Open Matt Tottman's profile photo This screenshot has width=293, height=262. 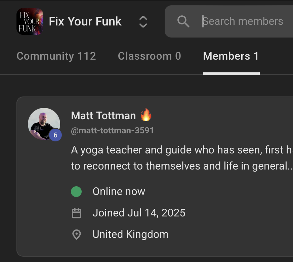coord(43,123)
